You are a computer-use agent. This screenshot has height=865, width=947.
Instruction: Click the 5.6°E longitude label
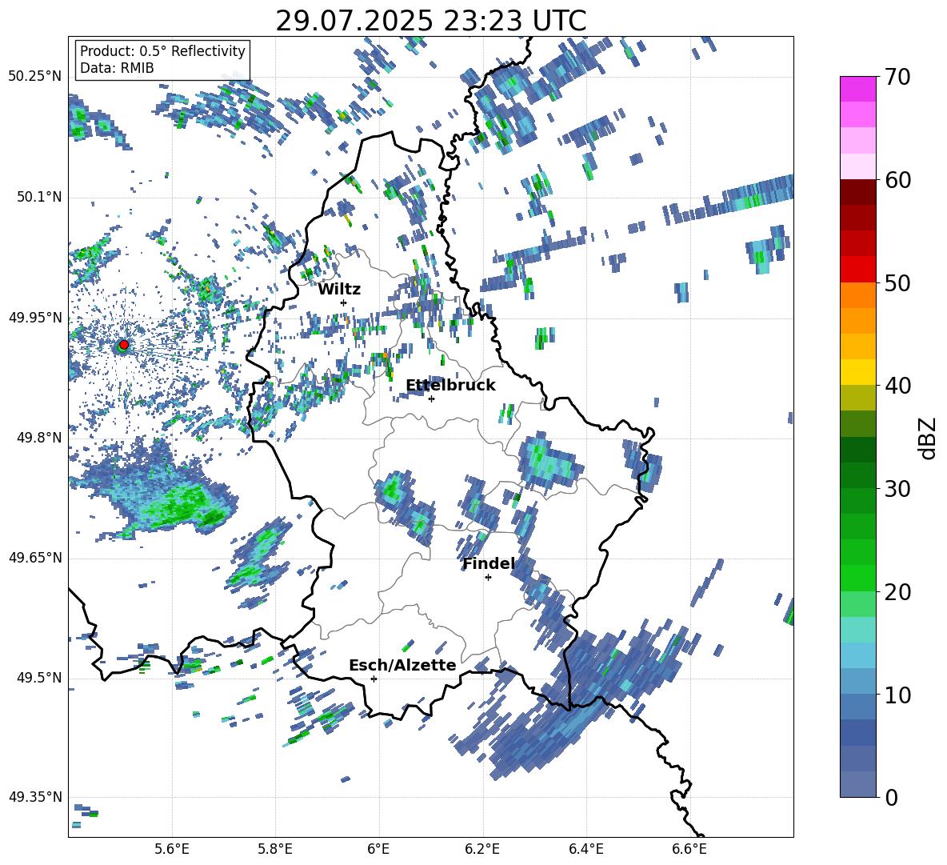pos(172,849)
